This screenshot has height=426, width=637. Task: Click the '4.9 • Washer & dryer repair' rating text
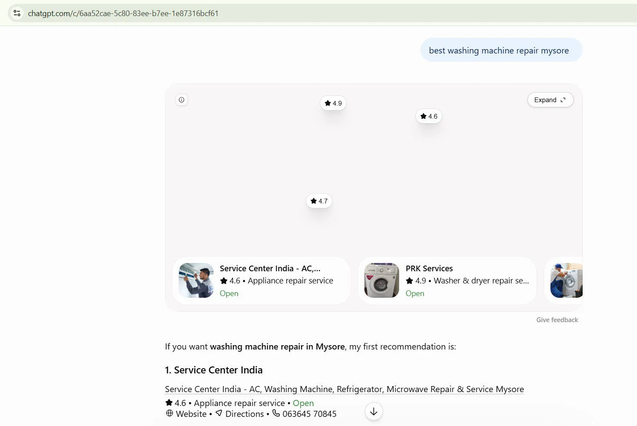467,281
